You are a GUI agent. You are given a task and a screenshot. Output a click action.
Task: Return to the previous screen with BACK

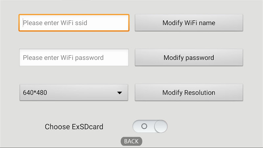(131, 141)
